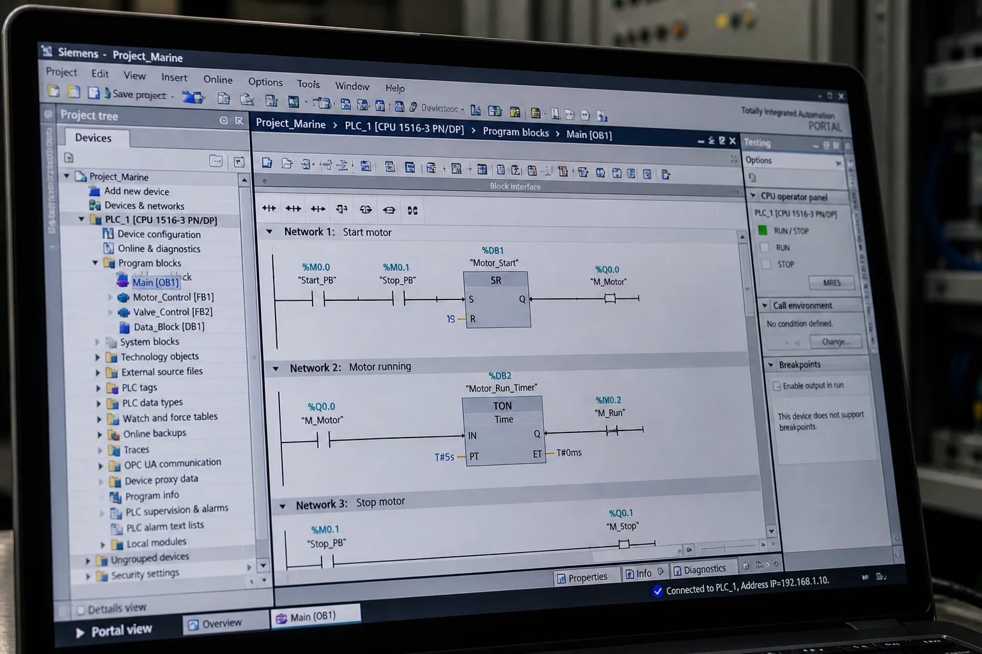
Task: Collapse Network 2 Motor running
Action: (x=276, y=369)
